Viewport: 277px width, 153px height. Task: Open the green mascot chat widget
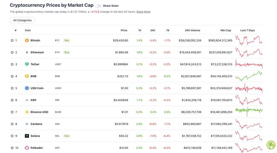tap(271, 145)
